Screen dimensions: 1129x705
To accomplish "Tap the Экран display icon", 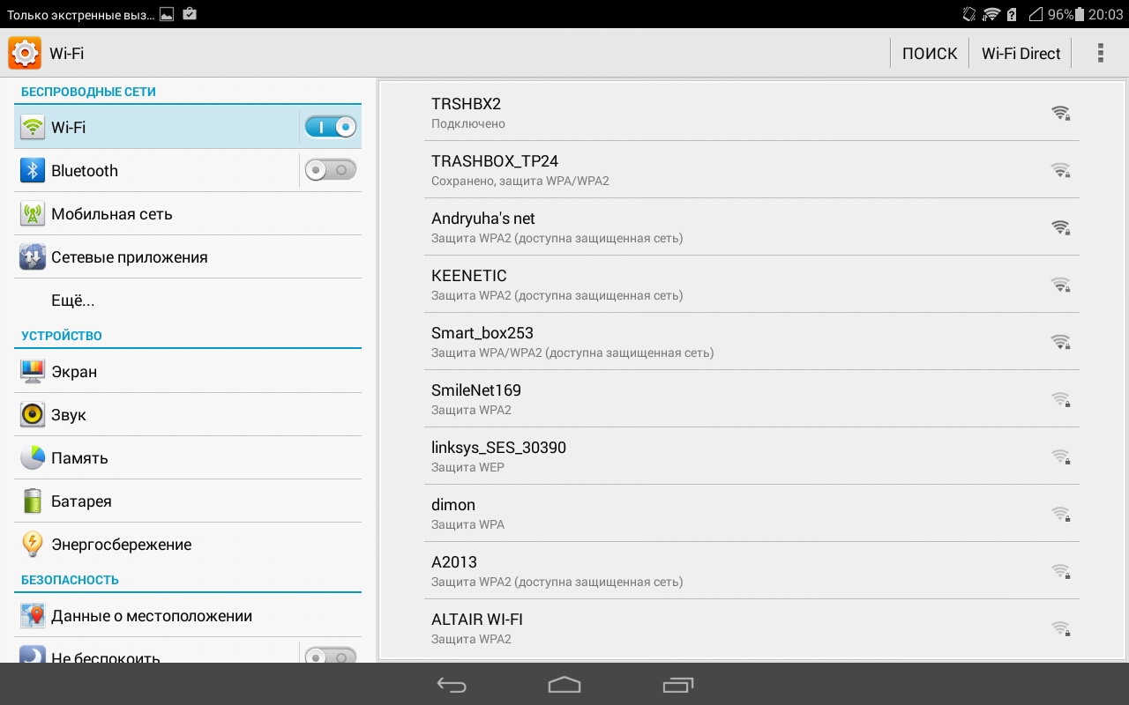I will pyautogui.click(x=33, y=371).
